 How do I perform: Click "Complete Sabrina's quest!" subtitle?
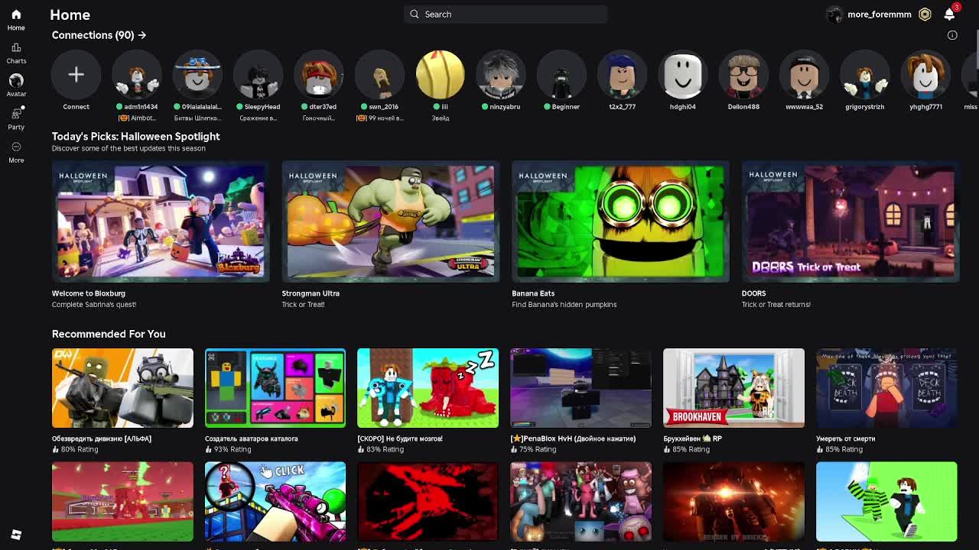[x=94, y=305]
